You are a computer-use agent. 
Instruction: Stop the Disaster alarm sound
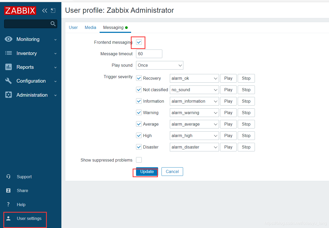tap(246, 147)
